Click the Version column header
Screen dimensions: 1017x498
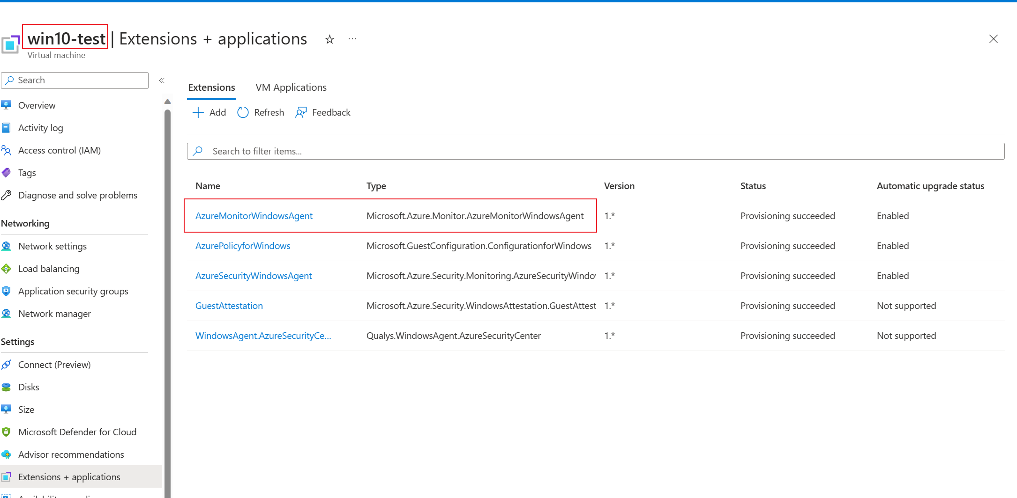click(619, 186)
